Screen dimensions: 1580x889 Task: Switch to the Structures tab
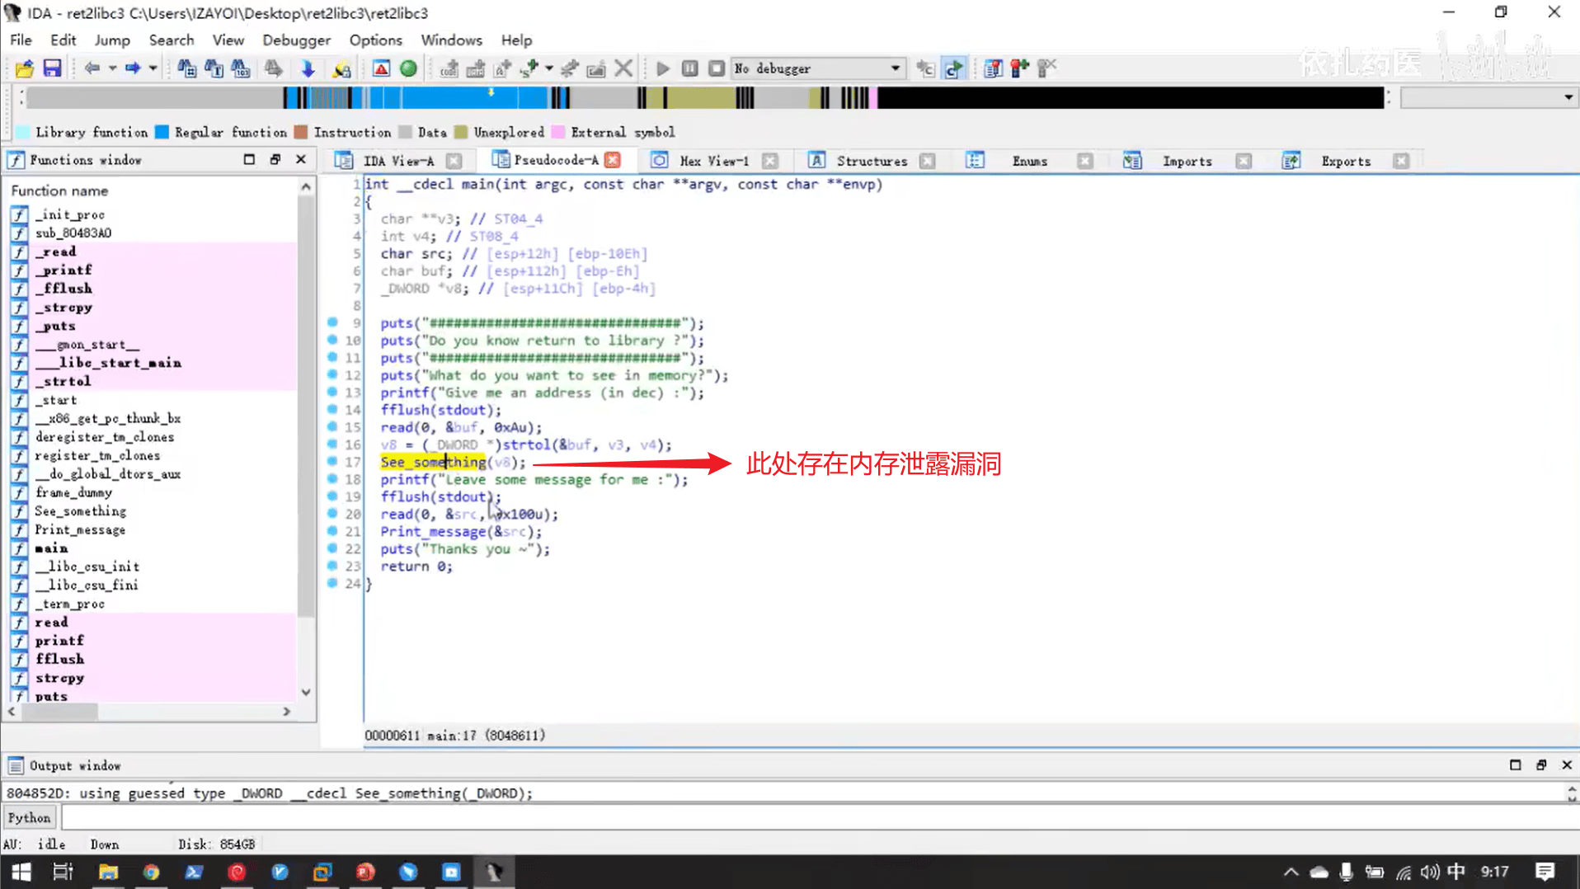[871, 161]
